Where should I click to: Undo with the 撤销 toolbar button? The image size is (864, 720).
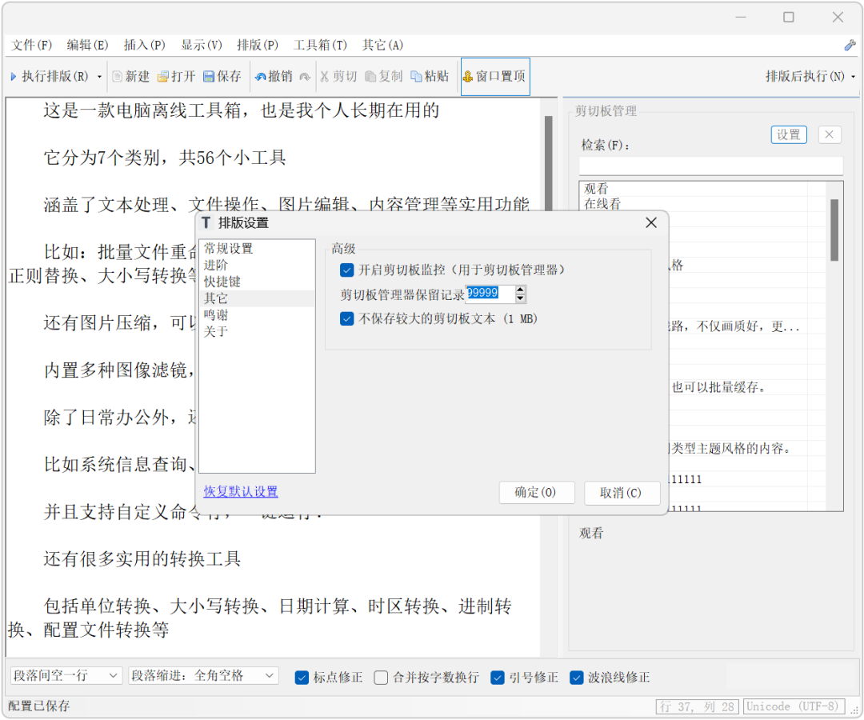click(274, 77)
